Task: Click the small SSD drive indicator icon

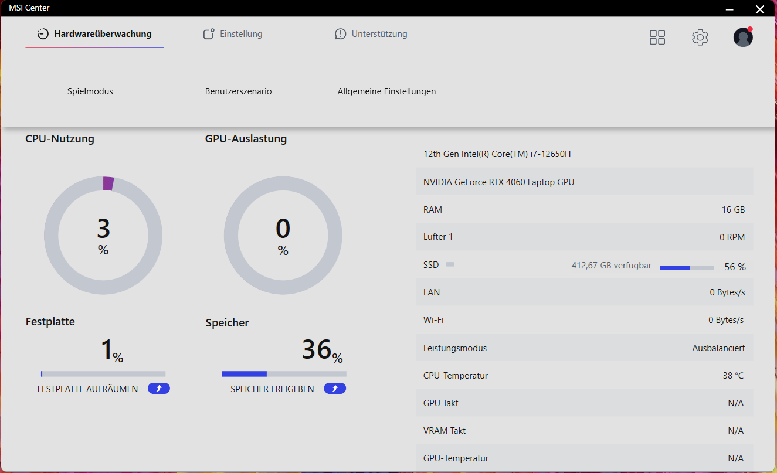Action: tap(450, 265)
